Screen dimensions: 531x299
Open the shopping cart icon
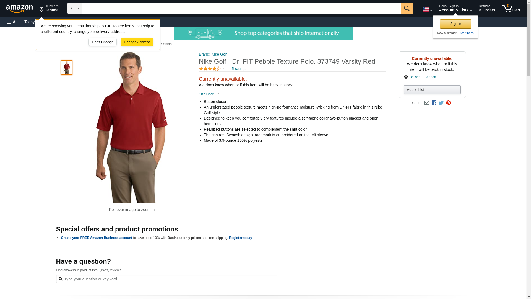[x=511, y=8]
